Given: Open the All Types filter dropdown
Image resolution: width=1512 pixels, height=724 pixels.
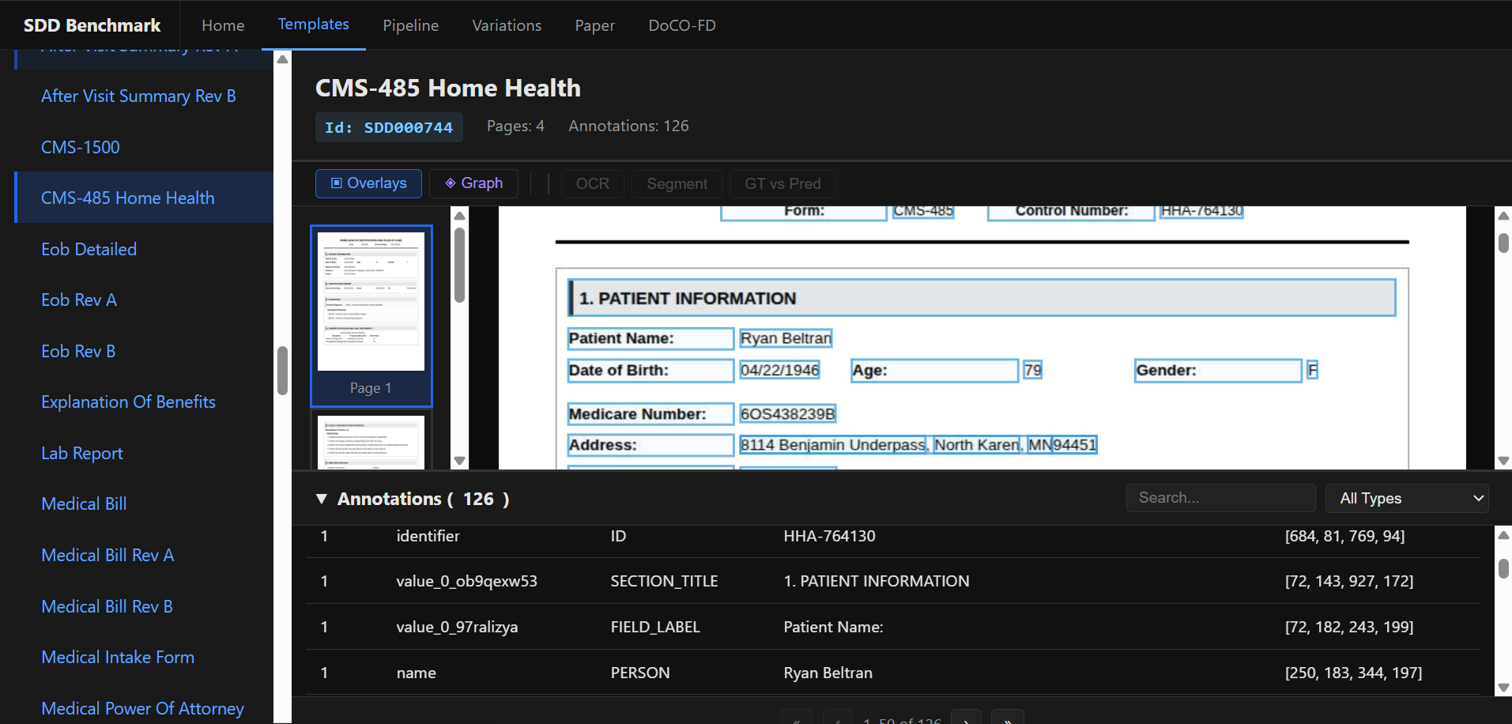Looking at the screenshot, I should pyautogui.click(x=1407, y=498).
